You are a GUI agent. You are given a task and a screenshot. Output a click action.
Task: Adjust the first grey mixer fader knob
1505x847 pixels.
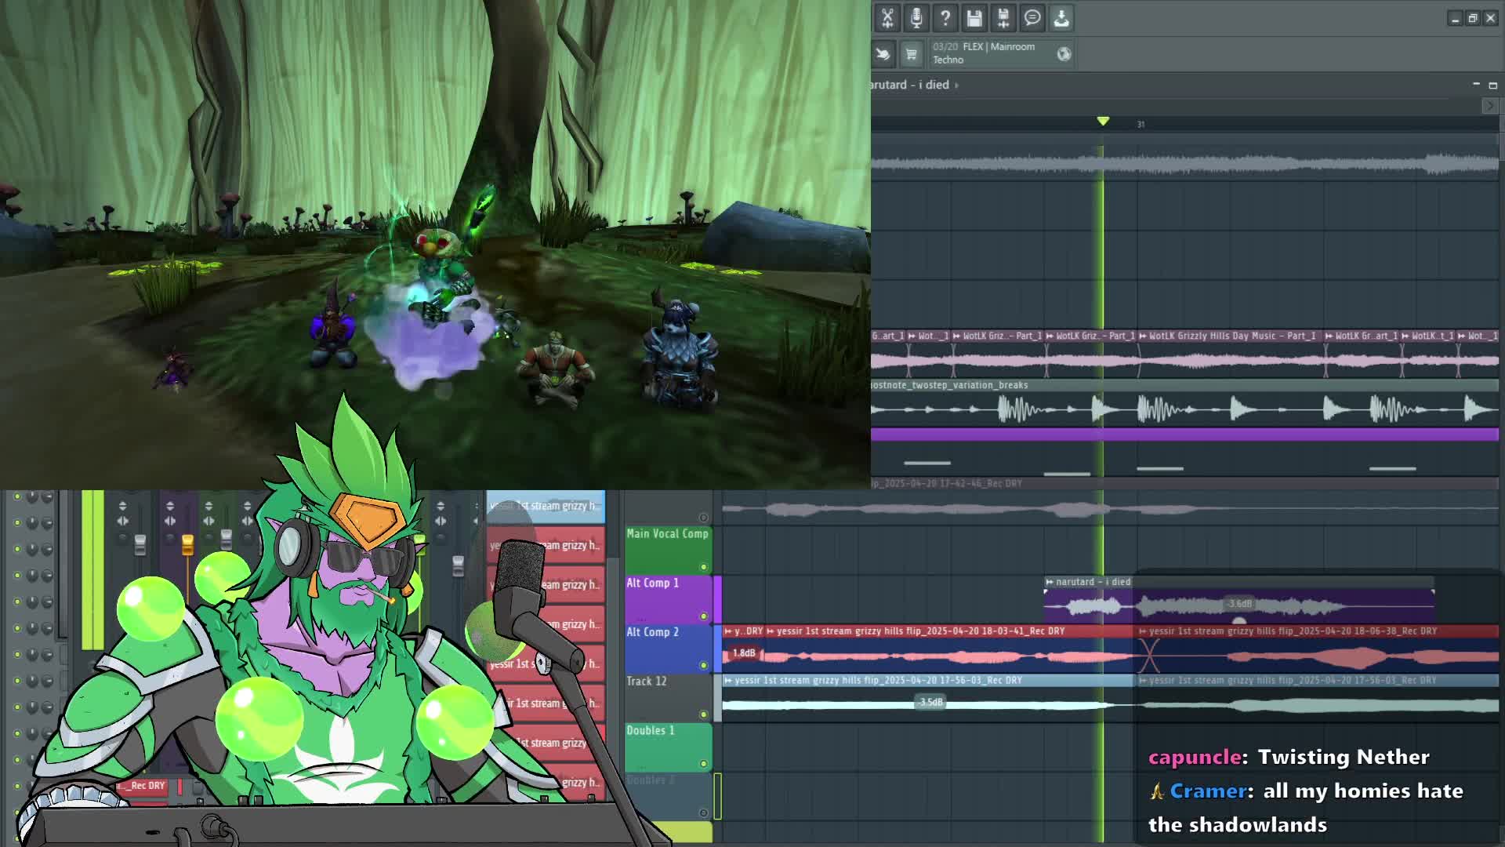(x=140, y=544)
